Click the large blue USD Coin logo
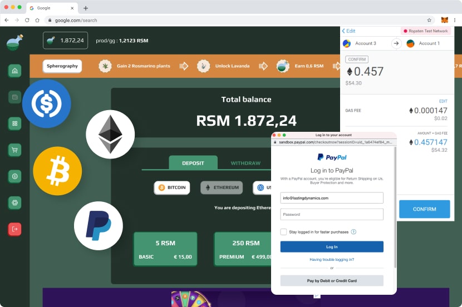 [47, 103]
